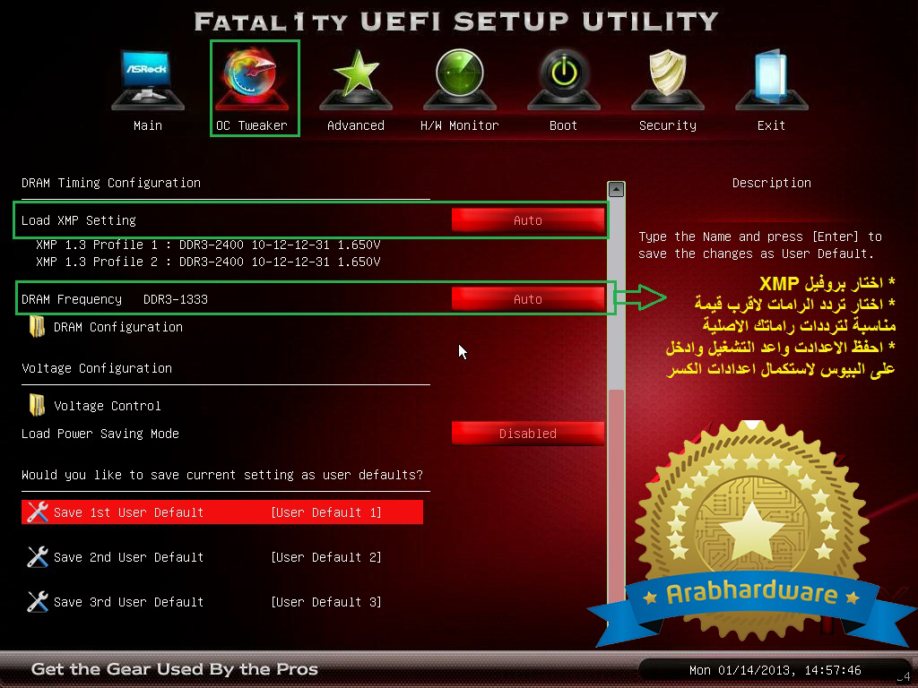Click the XMP 1.3 Profile 2 line
Image resolution: width=918 pixels, height=688 pixels.
pos(208,262)
